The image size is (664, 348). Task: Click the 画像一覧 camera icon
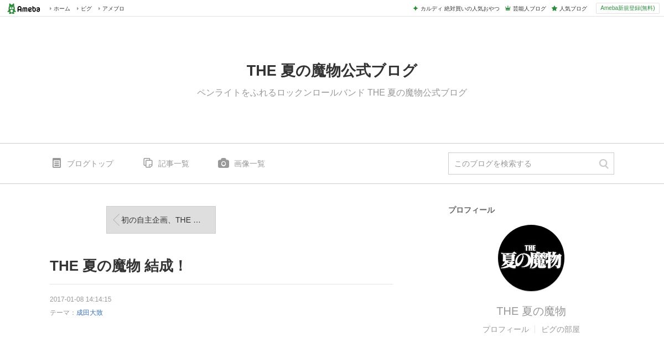click(224, 163)
